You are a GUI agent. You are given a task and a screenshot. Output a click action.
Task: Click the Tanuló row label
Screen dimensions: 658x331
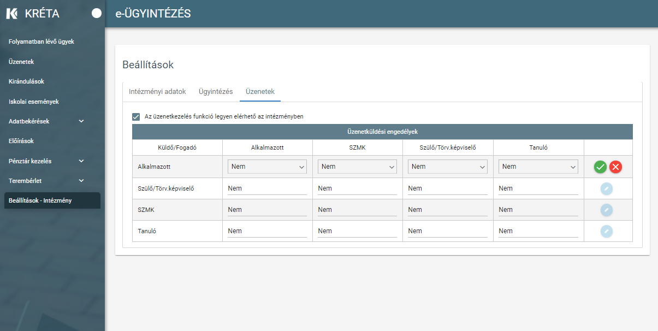147,231
